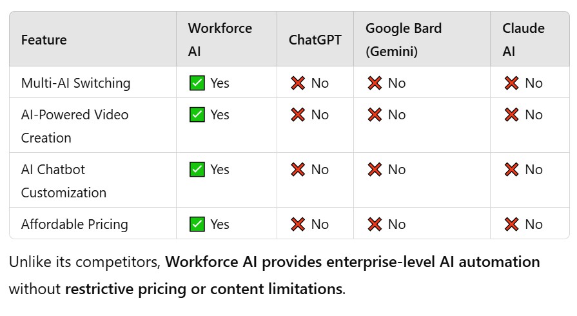Click ChatGPT red X for Multi-AI Switching
This screenshot has height=316, width=577.
(x=297, y=83)
